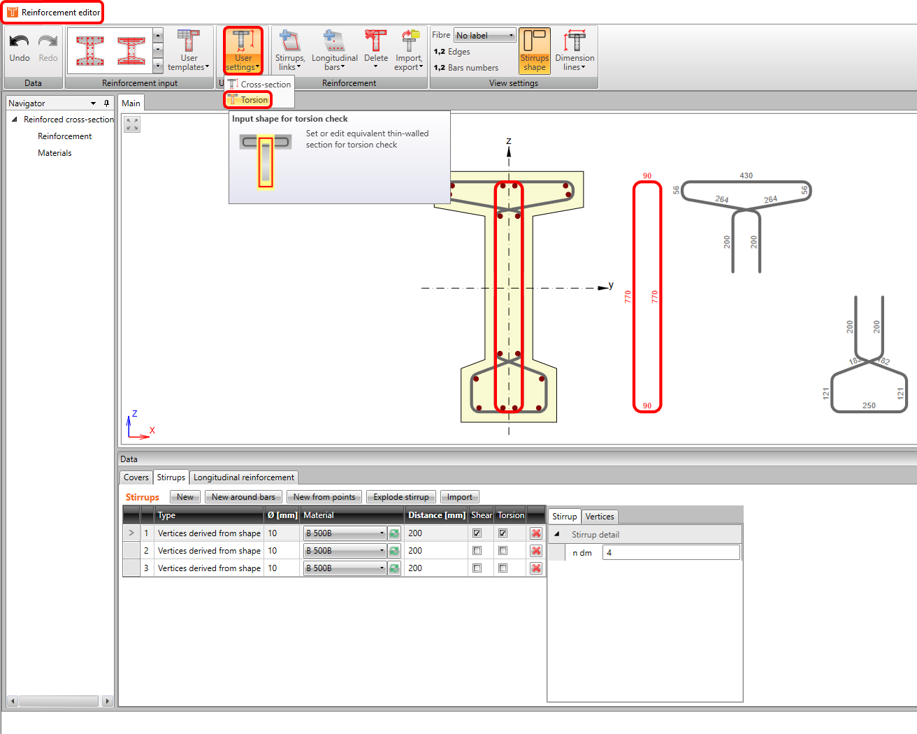
Task: Open material dropdown for stirrup 1
Action: click(x=345, y=533)
